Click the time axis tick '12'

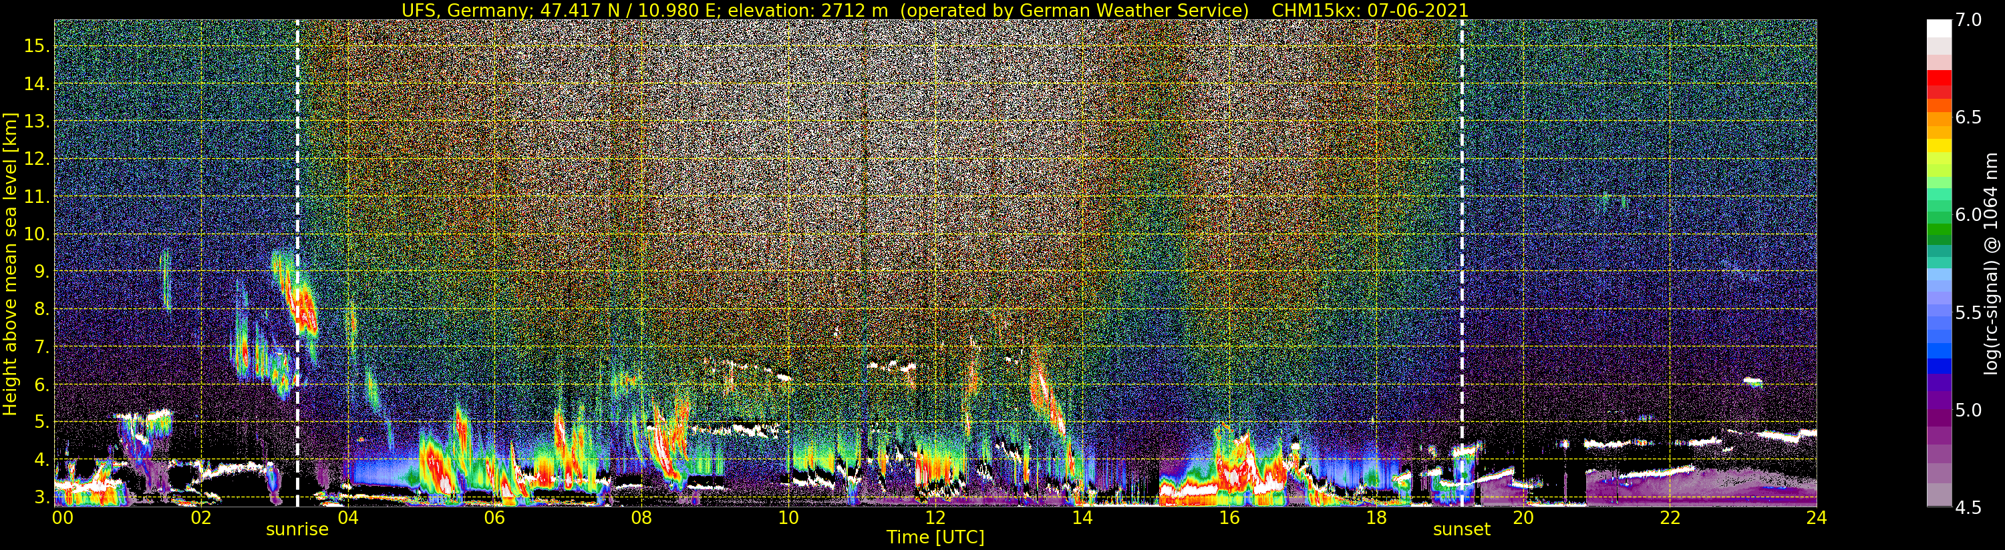pos(935,519)
